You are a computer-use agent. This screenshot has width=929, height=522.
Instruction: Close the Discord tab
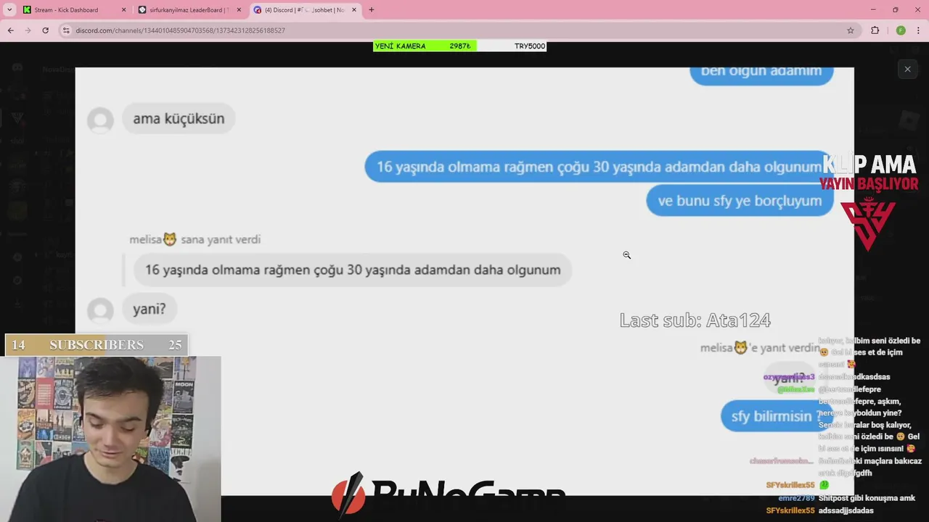click(353, 10)
